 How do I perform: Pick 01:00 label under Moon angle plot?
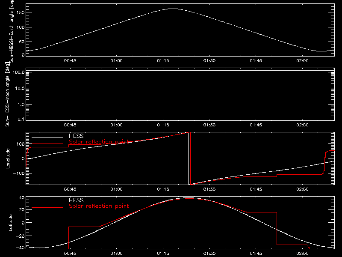(116, 125)
